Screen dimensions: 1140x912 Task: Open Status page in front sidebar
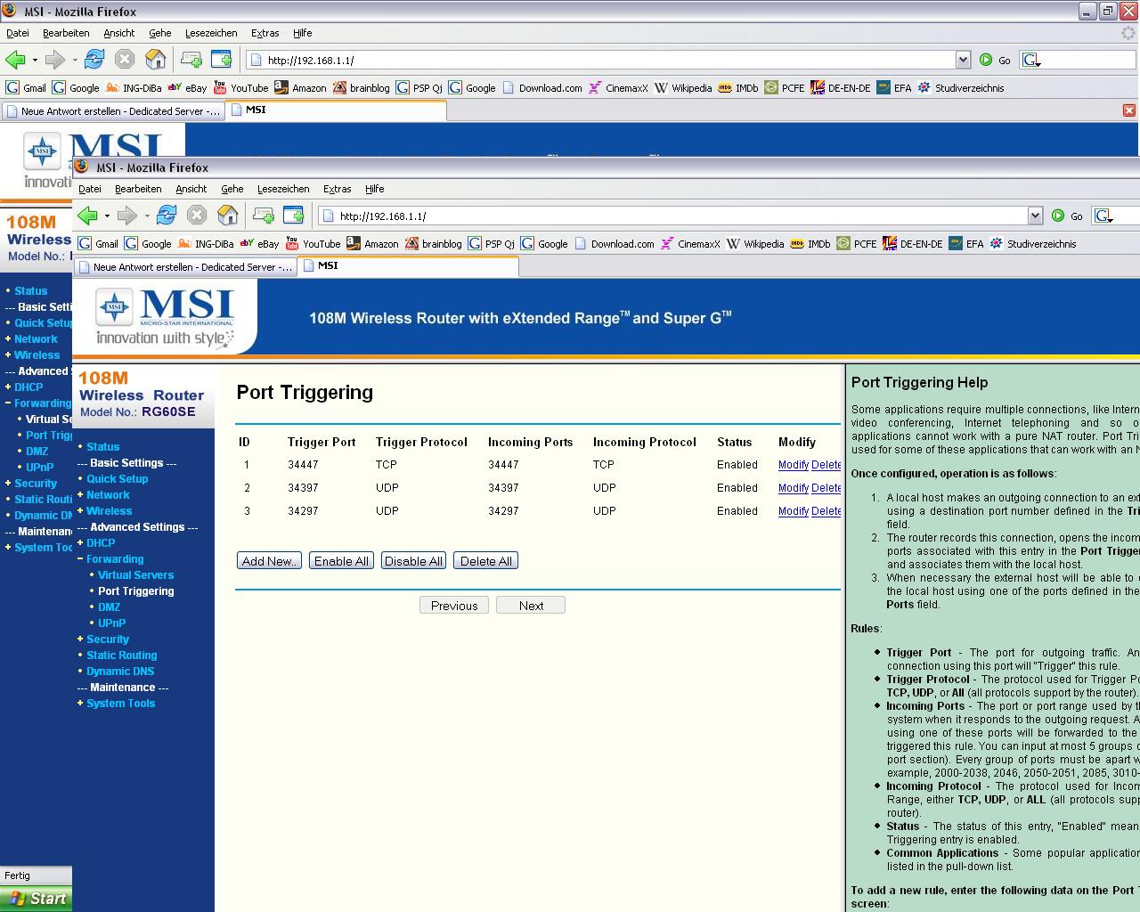pyautogui.click(x=102, y=446)
